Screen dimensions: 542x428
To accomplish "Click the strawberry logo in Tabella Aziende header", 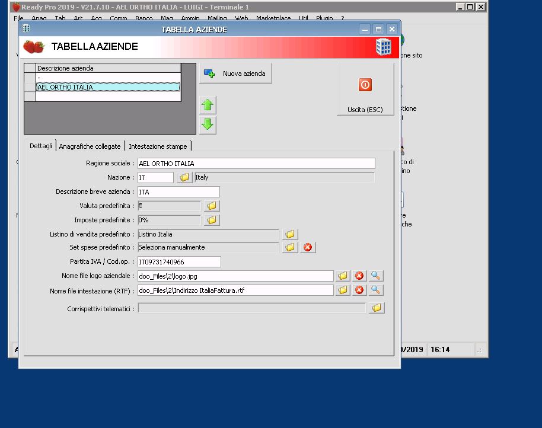I will [x=34, y=47].
